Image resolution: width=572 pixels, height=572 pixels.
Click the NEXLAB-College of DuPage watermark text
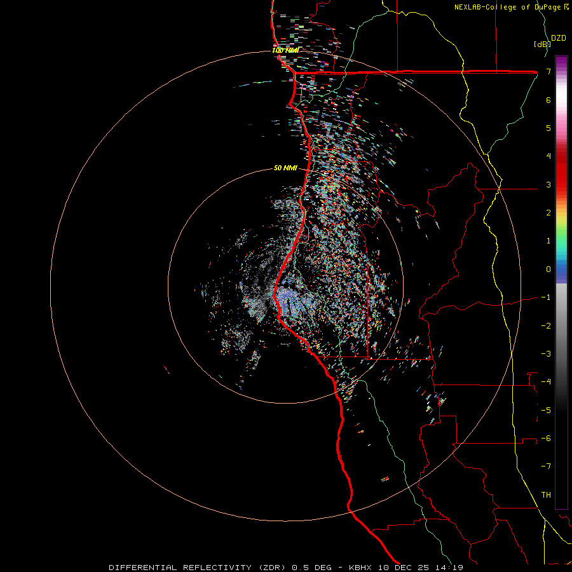pos(512,7)
